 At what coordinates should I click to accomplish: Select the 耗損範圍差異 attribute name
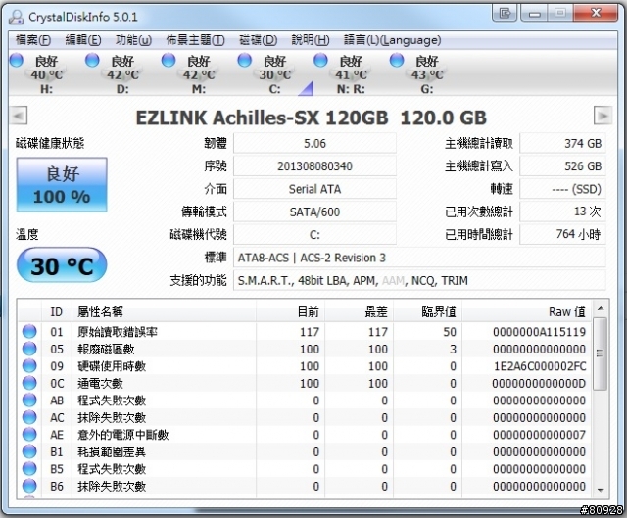click(112, 452)
